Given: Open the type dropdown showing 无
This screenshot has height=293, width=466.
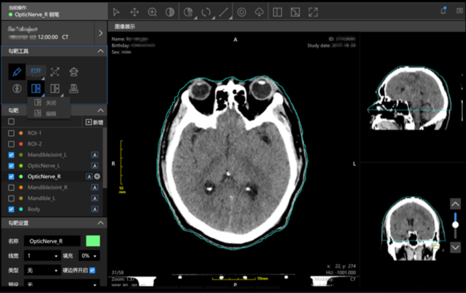Looking at the screenshot, I should tap(42, 270).
